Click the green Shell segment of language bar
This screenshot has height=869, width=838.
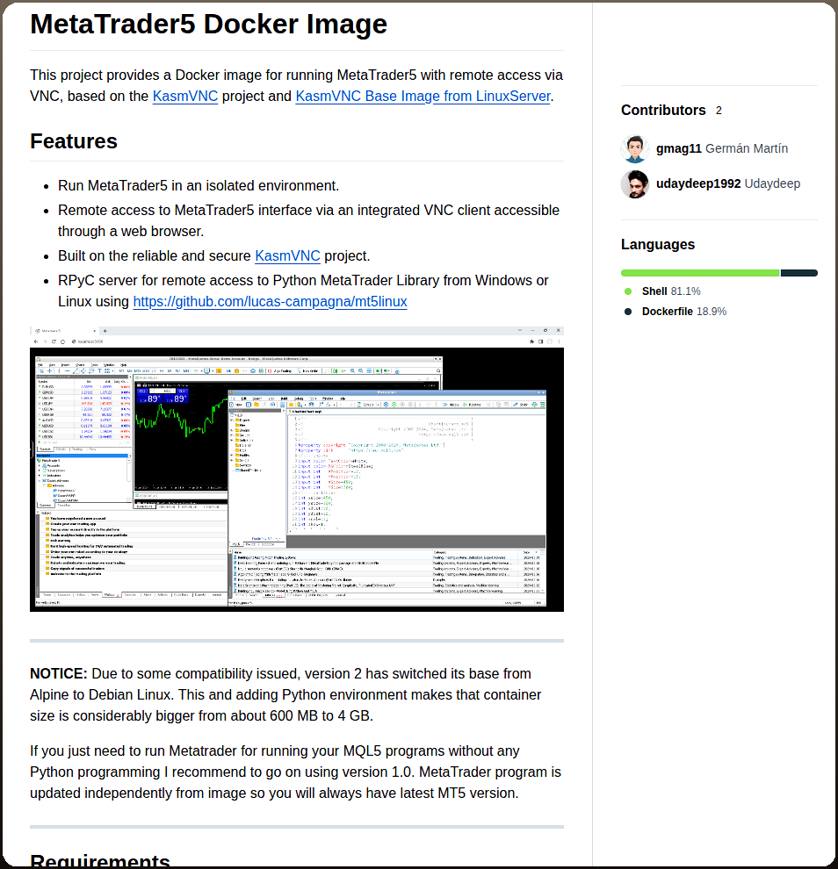click(700, 273)
